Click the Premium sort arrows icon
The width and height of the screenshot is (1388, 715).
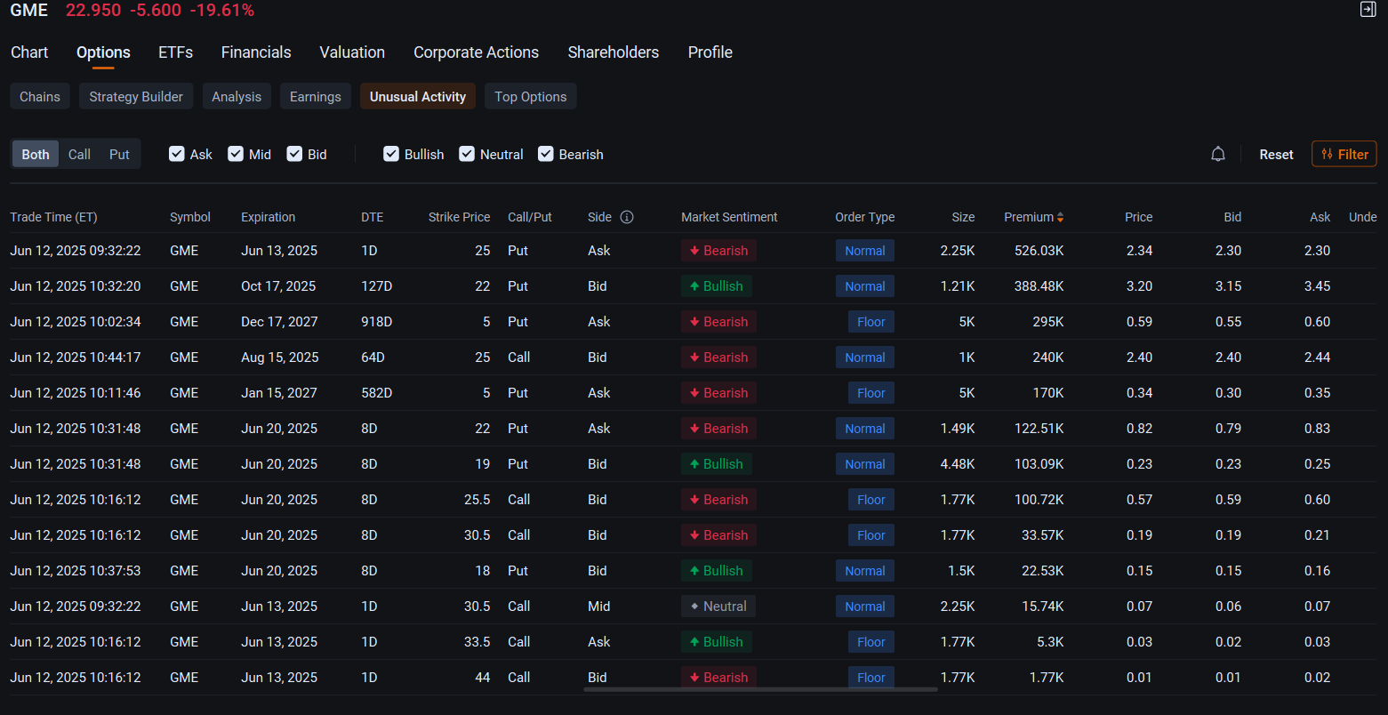tap(1060, 217)
